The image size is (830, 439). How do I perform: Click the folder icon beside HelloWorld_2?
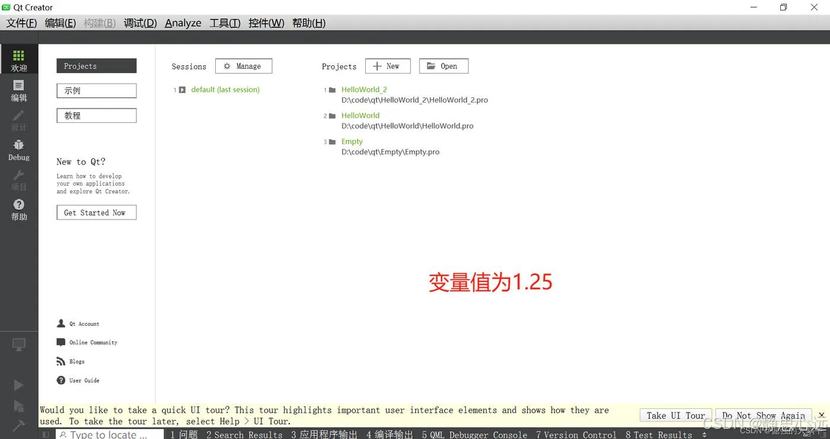[333, 90]
